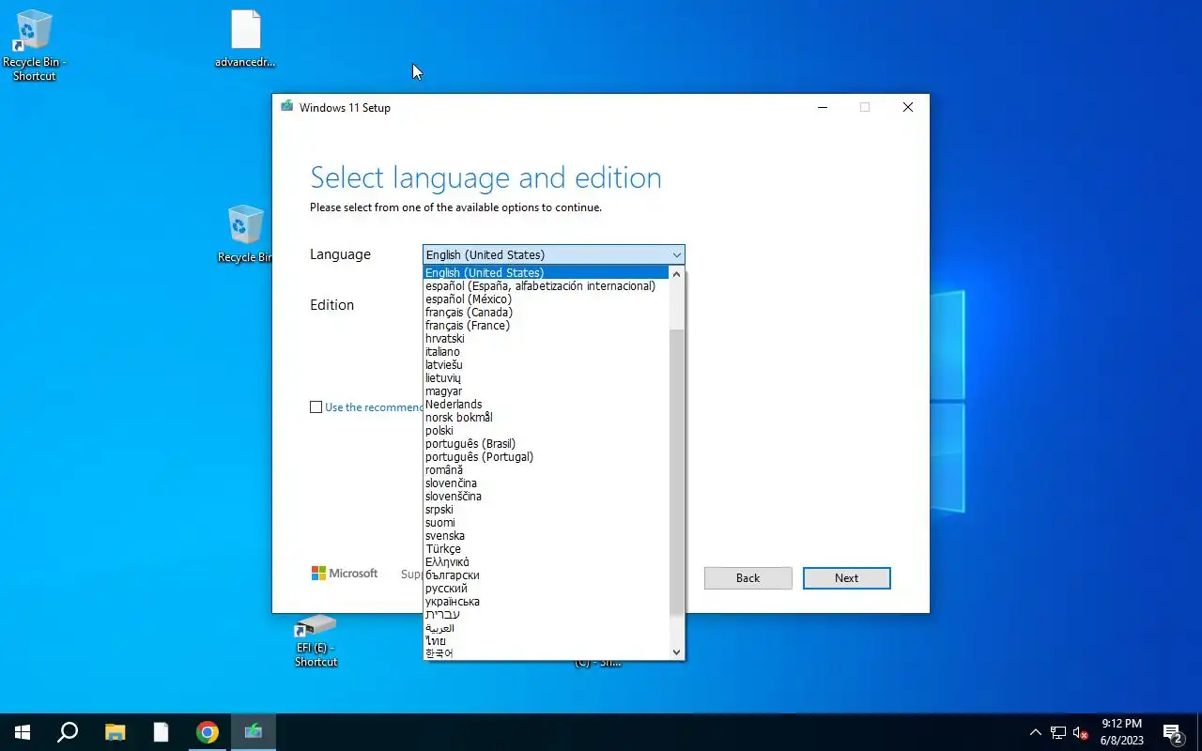Select polski language option
Screen dimensions: 1202x751
click(546, 430)
